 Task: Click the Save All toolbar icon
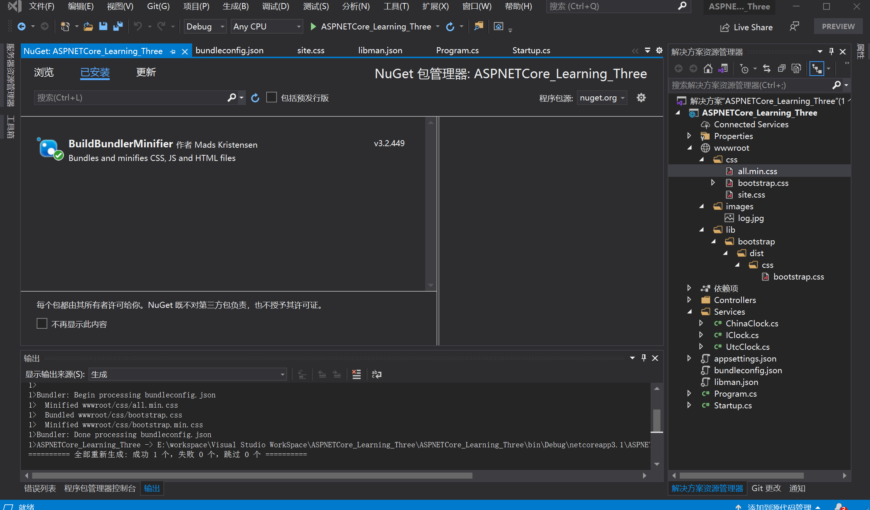(118, 26)
